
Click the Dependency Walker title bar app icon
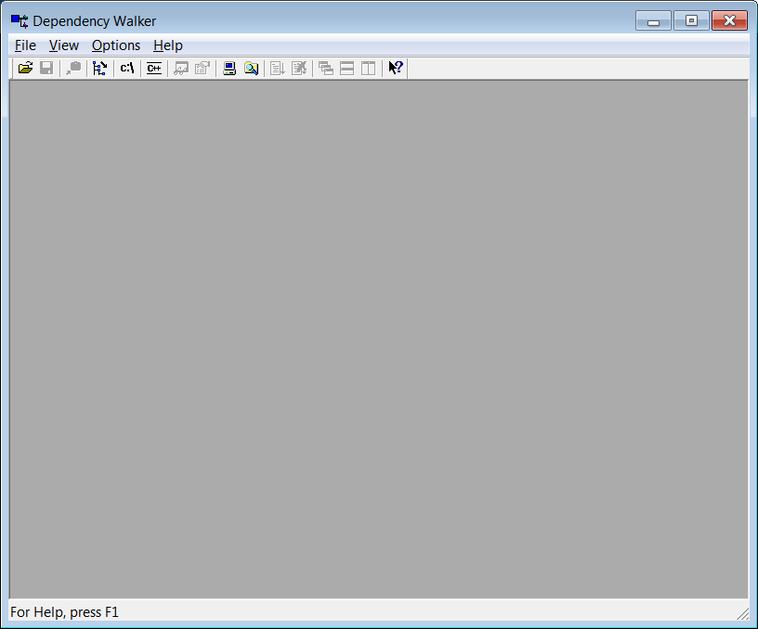click(x=20, y=20)
